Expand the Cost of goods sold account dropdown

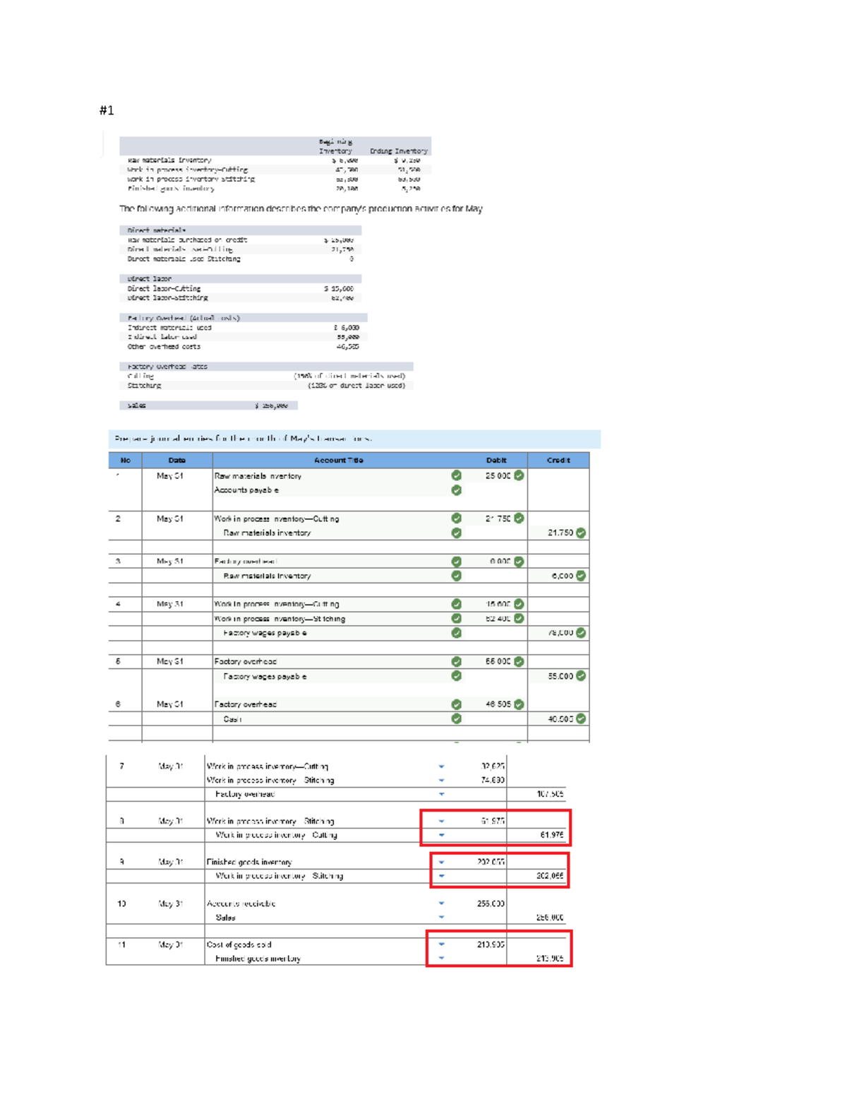[x=441, y=944]
